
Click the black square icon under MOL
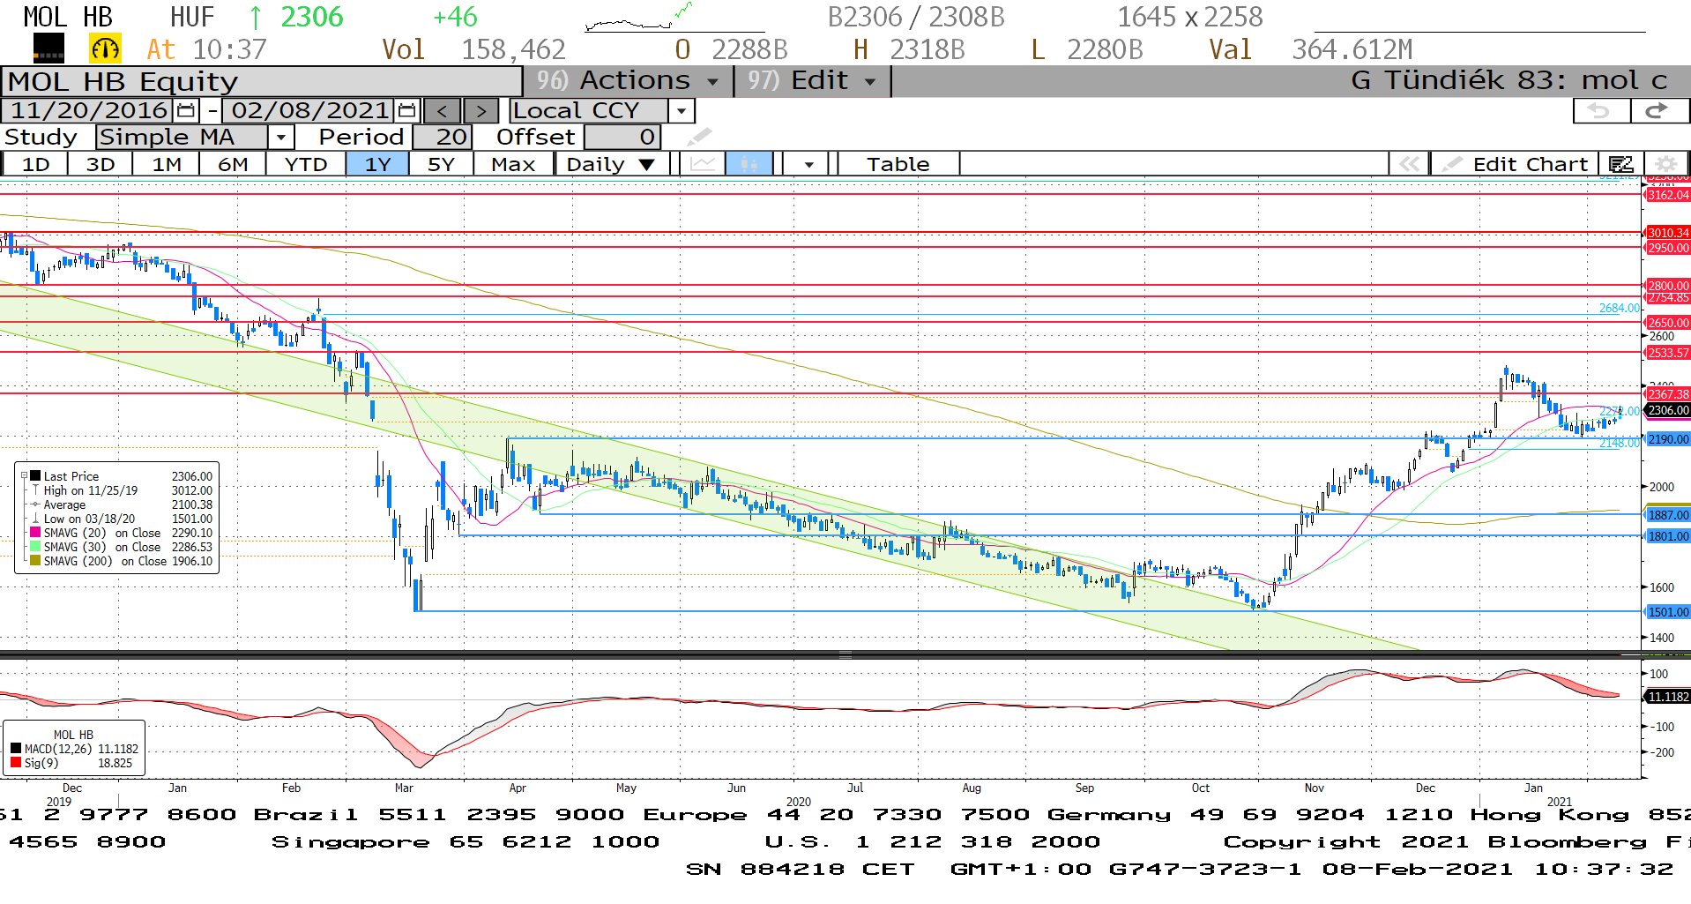click(48, 49)
